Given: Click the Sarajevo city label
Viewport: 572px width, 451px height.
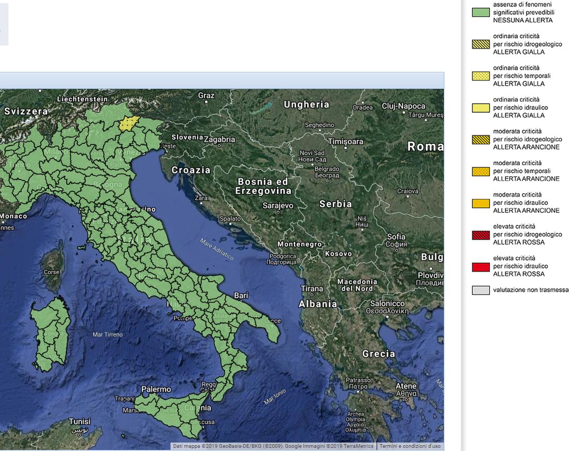Looking at the screenshot, I should 278,206.
